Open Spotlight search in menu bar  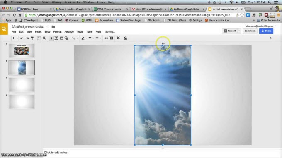269,2
